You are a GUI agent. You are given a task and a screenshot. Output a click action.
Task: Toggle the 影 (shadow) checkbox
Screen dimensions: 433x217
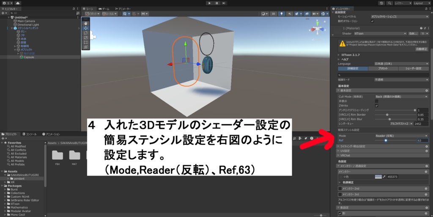tap(340, 213)
